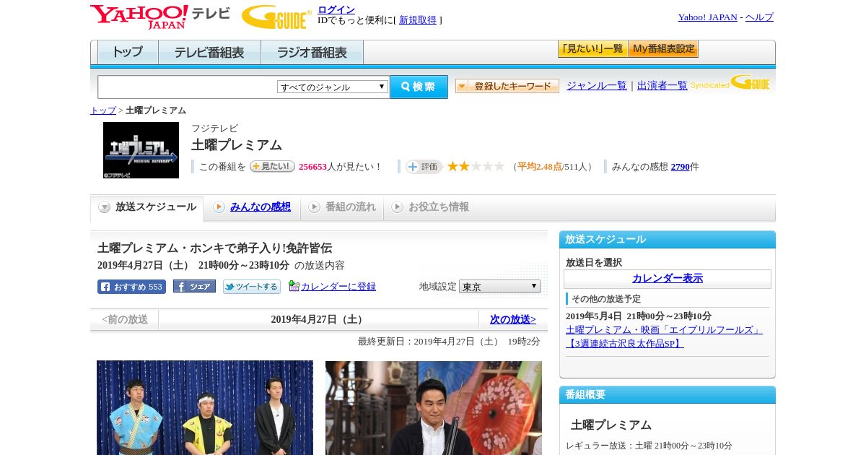Viewport: 866px width, 455px height.
Task: Open the 地域設定 東京 dropdown
Action: click(x=499, y=287)
